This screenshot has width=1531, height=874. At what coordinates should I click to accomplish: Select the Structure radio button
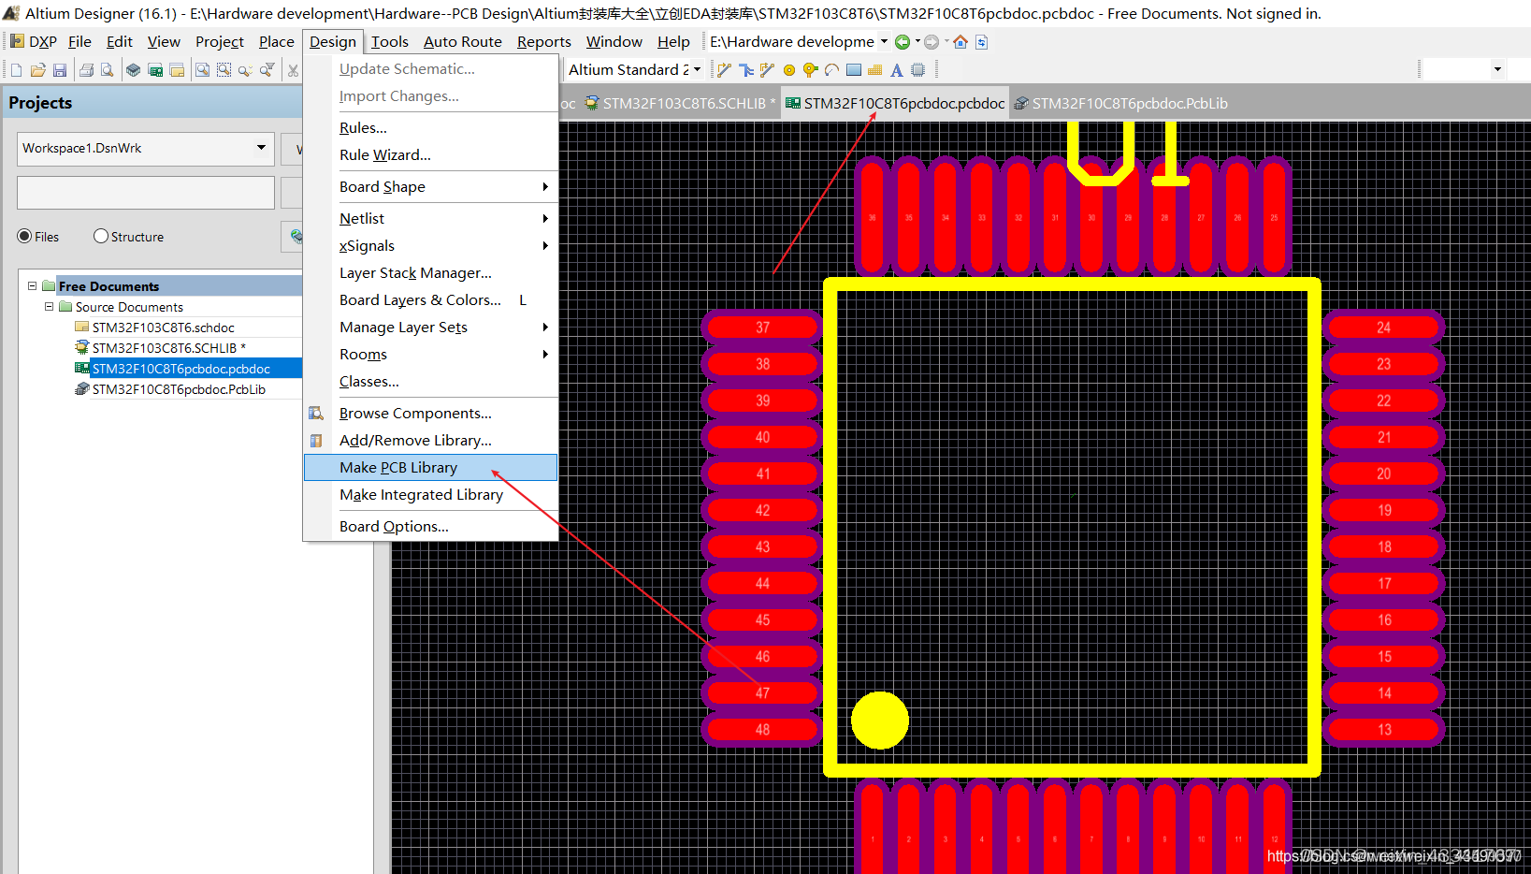[101, 237]
